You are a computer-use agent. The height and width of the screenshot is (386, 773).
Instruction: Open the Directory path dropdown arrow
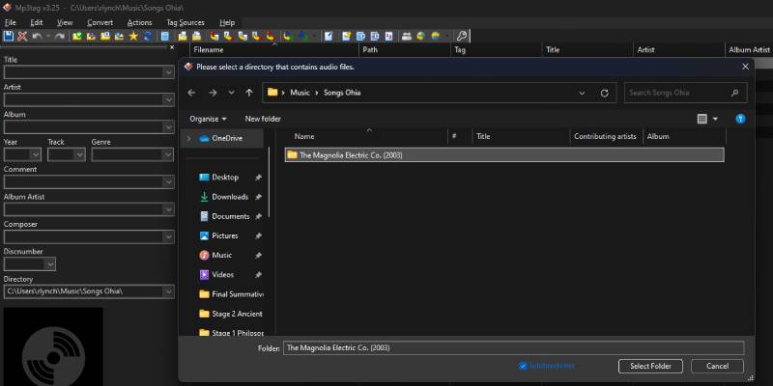click(x=168, y=292)
